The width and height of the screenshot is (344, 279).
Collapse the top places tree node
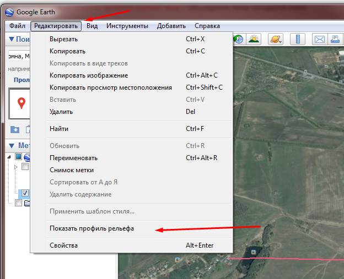coord(10,157)
